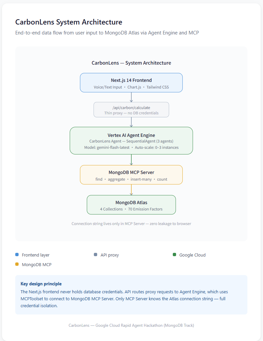This screenshot has width=263, height=341.
Task: Select the MongoDB MCP Server box
Action: pos(131,175)
